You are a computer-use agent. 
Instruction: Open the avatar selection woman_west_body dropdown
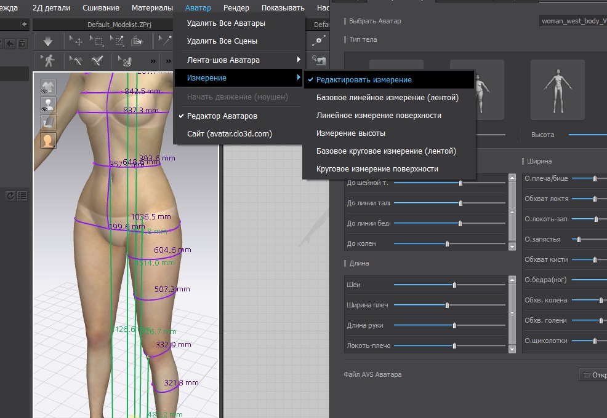(x=573, y=21)
